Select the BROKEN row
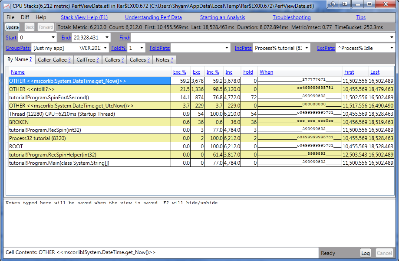This screenshot has height=261, width=399. (x=201, y=122)
